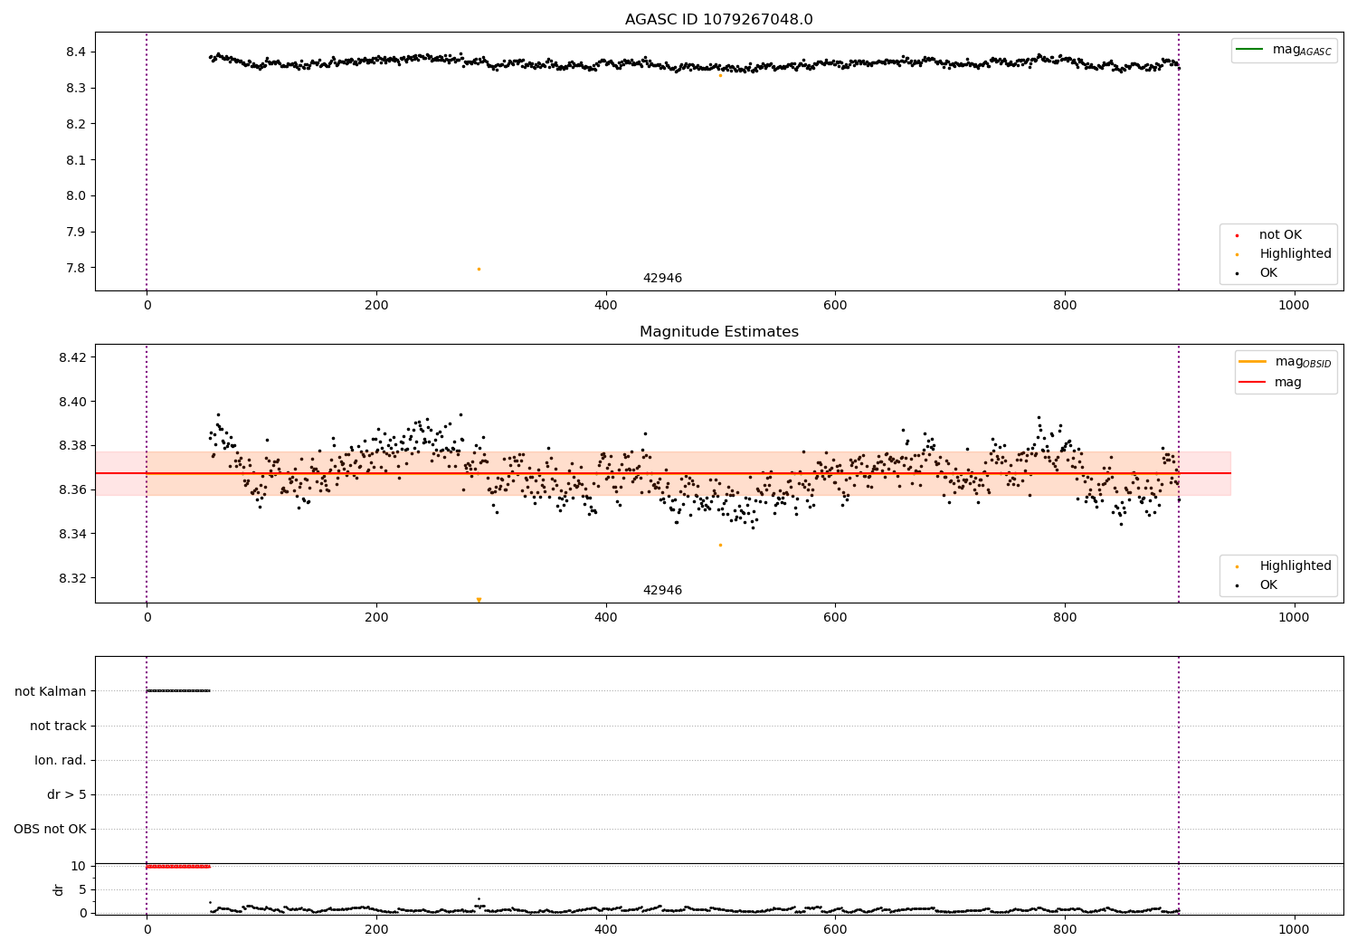
Task: Click the black marker strip on 'not Kalman' row
Action: click(178, 690)
